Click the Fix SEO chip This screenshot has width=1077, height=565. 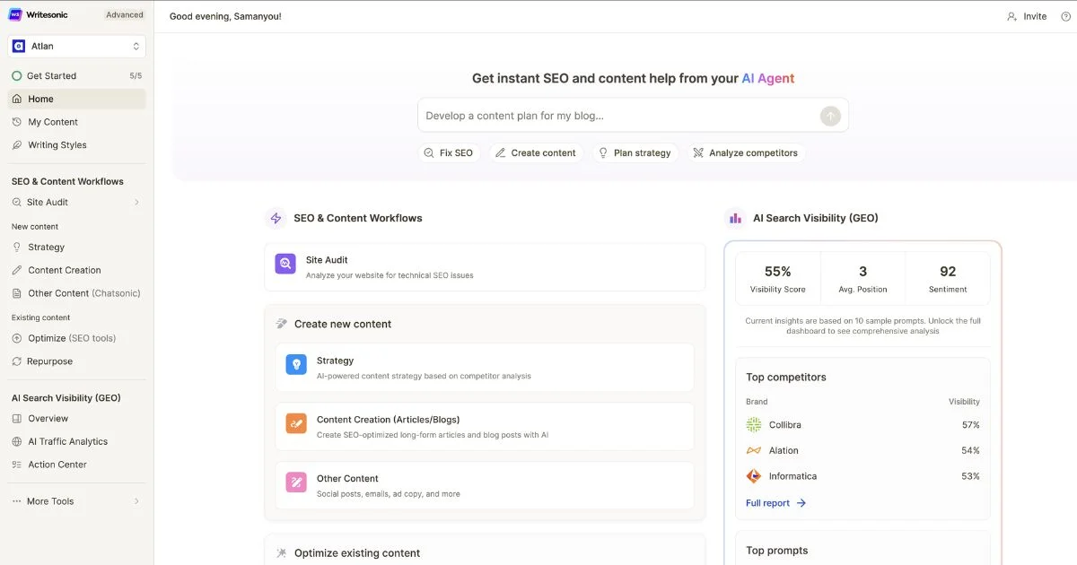[448, 153]
